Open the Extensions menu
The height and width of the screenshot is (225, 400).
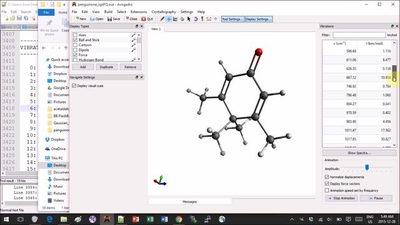pos(139,12)
